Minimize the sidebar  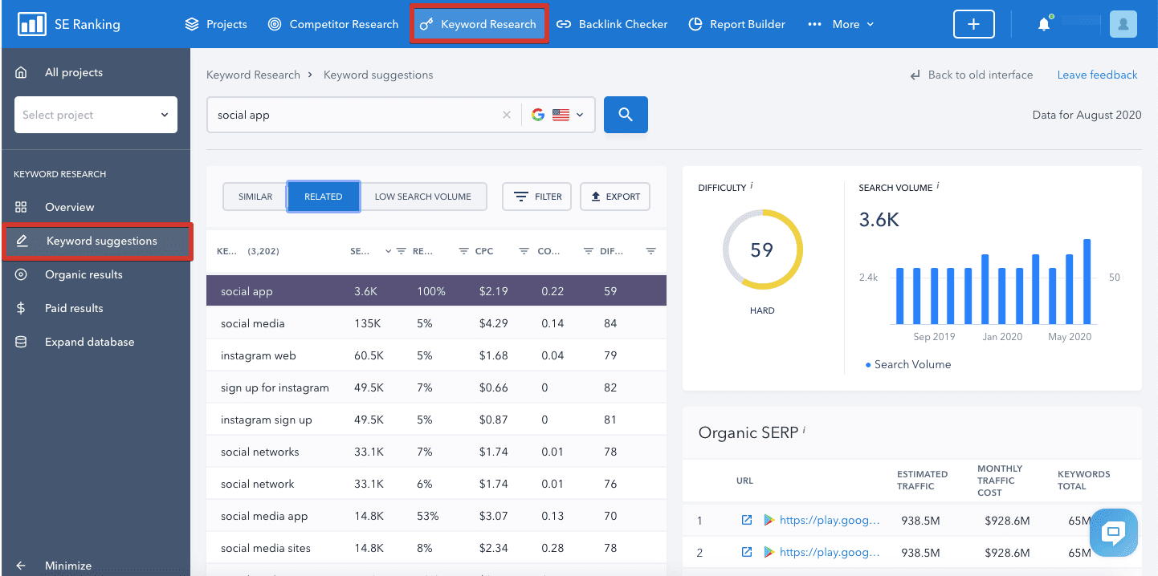point(68,566)
